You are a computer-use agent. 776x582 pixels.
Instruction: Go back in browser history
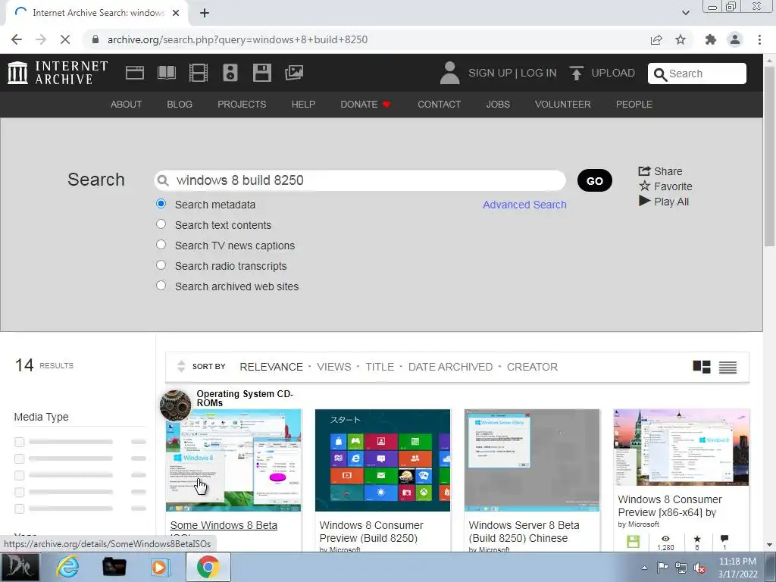click(17, 39)
